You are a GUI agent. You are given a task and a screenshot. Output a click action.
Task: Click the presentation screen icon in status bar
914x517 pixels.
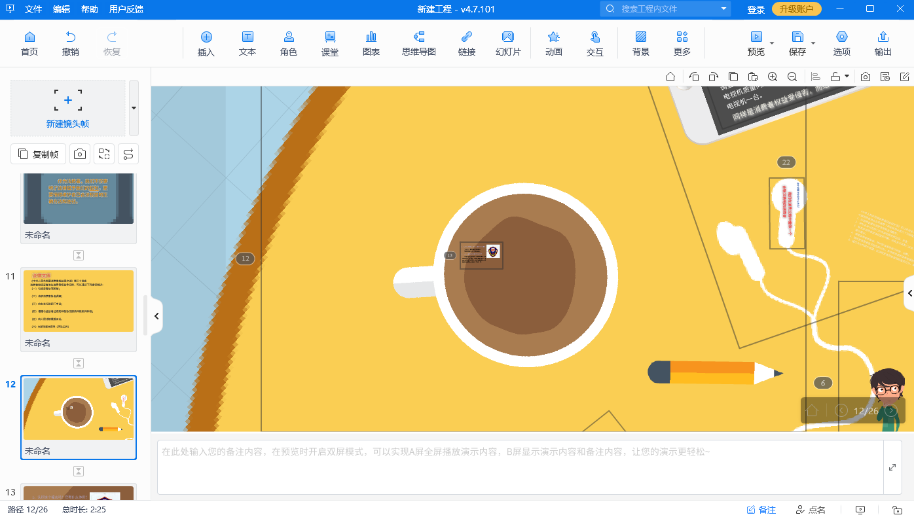pyautogui.click(x=860, y=510)
